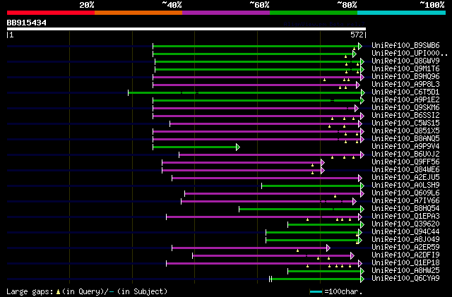
Task: Open the UniRef100_C6T5D1 hit label
Action: click(405, 92)
